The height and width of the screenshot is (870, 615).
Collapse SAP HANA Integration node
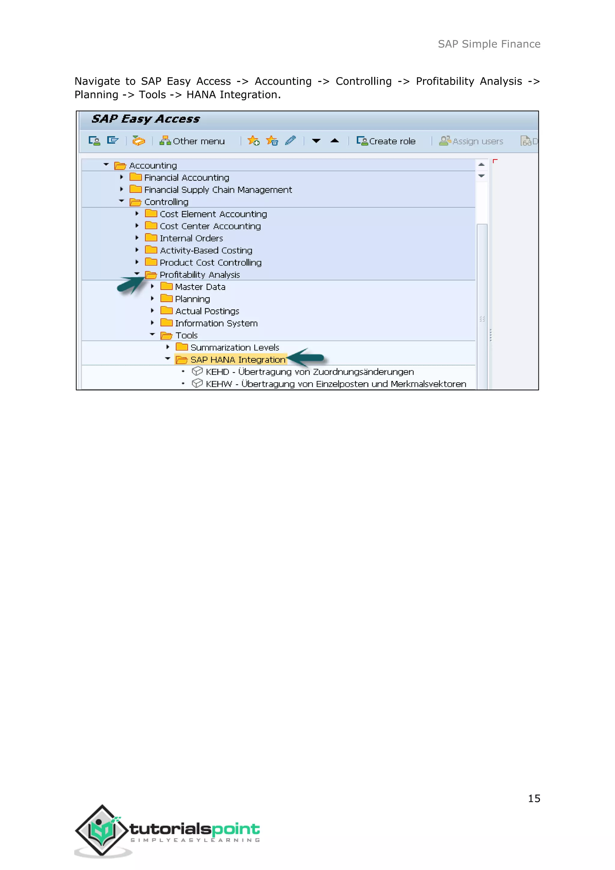click(x=168, y=359)
